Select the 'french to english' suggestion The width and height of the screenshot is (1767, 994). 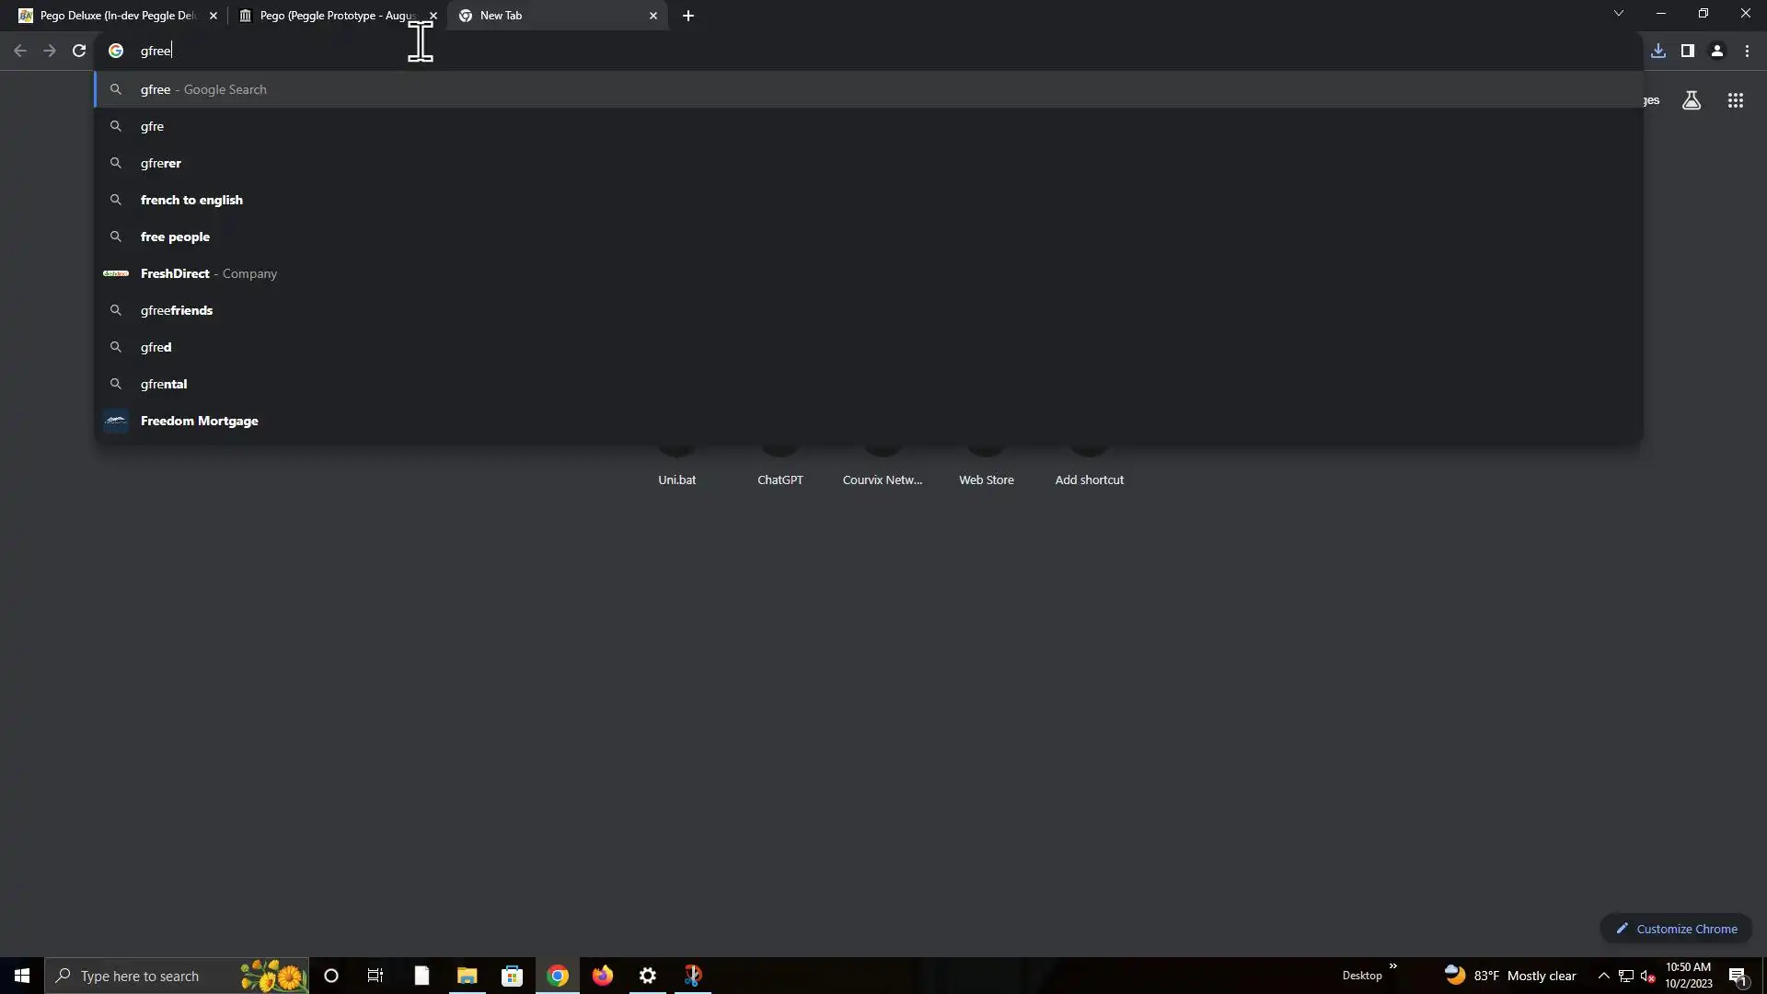coord(191,200)
